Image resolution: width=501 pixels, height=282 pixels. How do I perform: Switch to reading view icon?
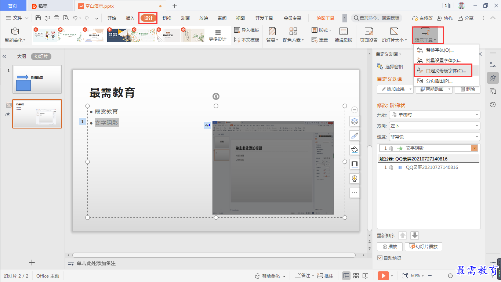(x=366, y=276)
